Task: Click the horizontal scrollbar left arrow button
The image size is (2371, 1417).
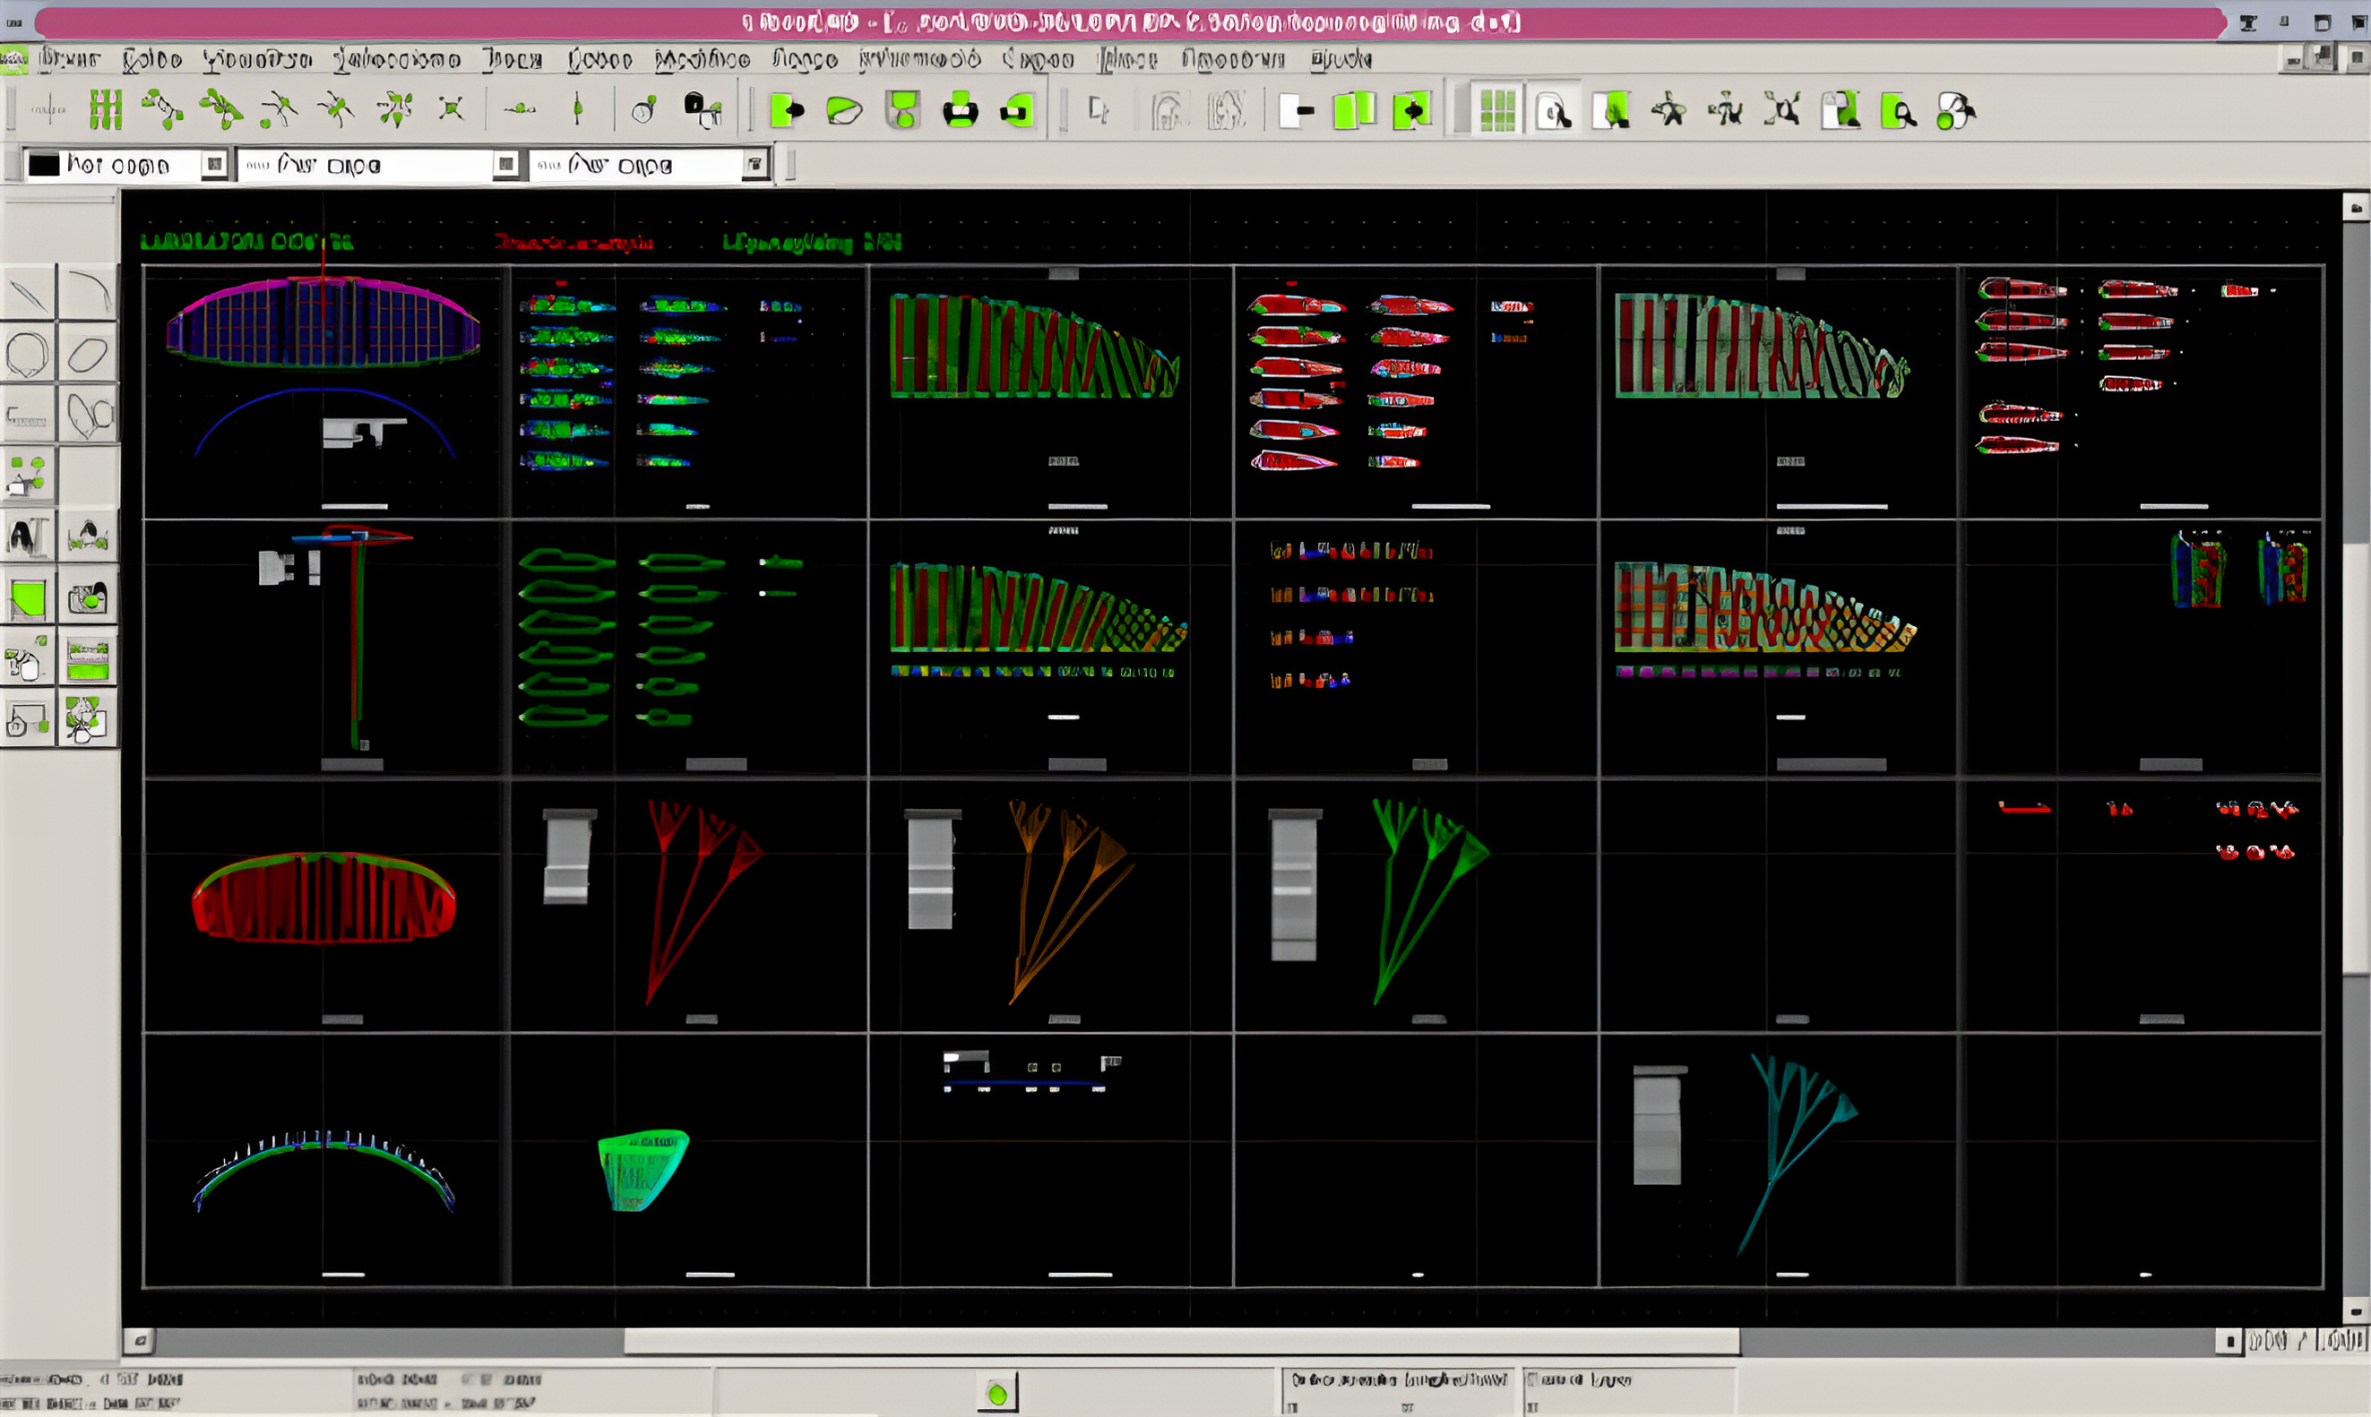Action: pyautogui.click(x=140, y=1342)
